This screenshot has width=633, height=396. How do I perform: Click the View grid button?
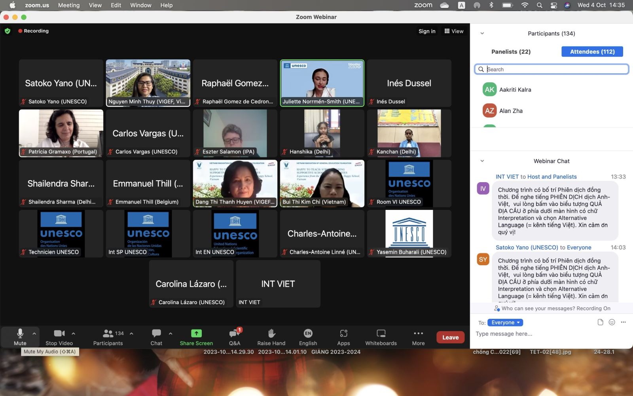[454, 31]
